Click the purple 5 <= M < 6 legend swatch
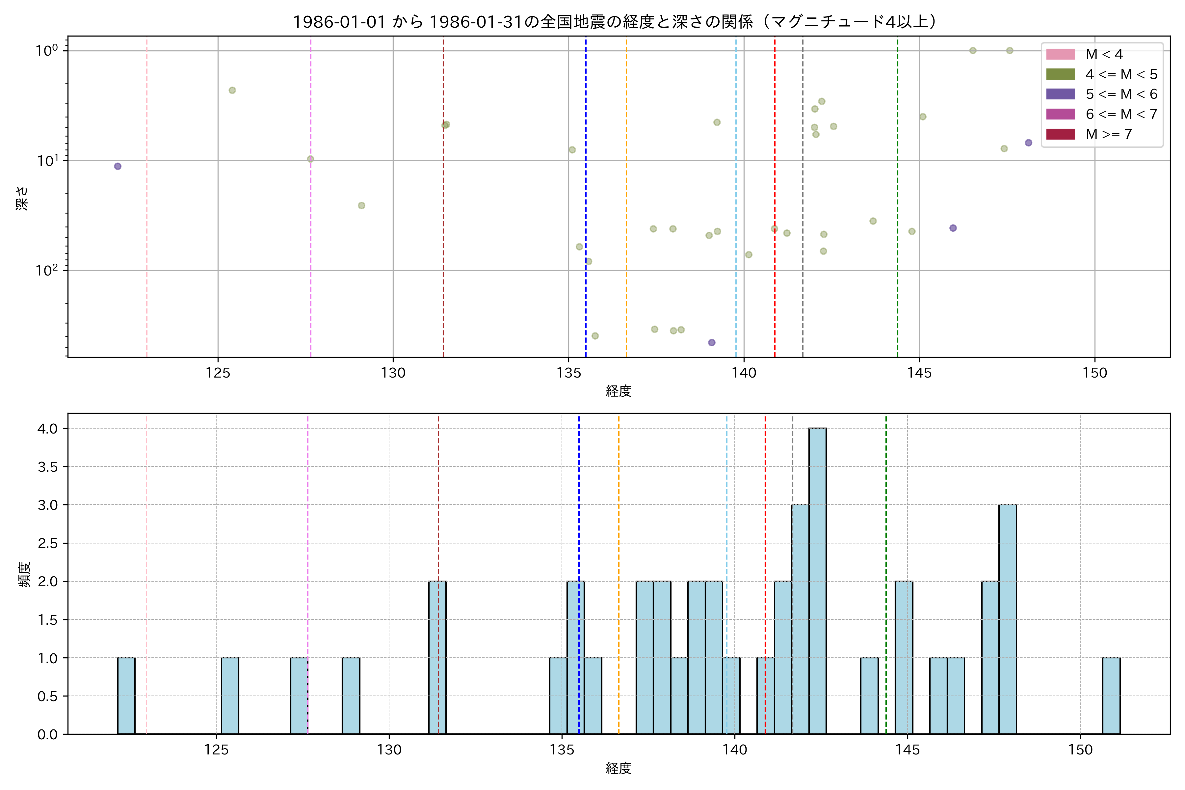The image size is (1185, 790). tap(1060, 94)
